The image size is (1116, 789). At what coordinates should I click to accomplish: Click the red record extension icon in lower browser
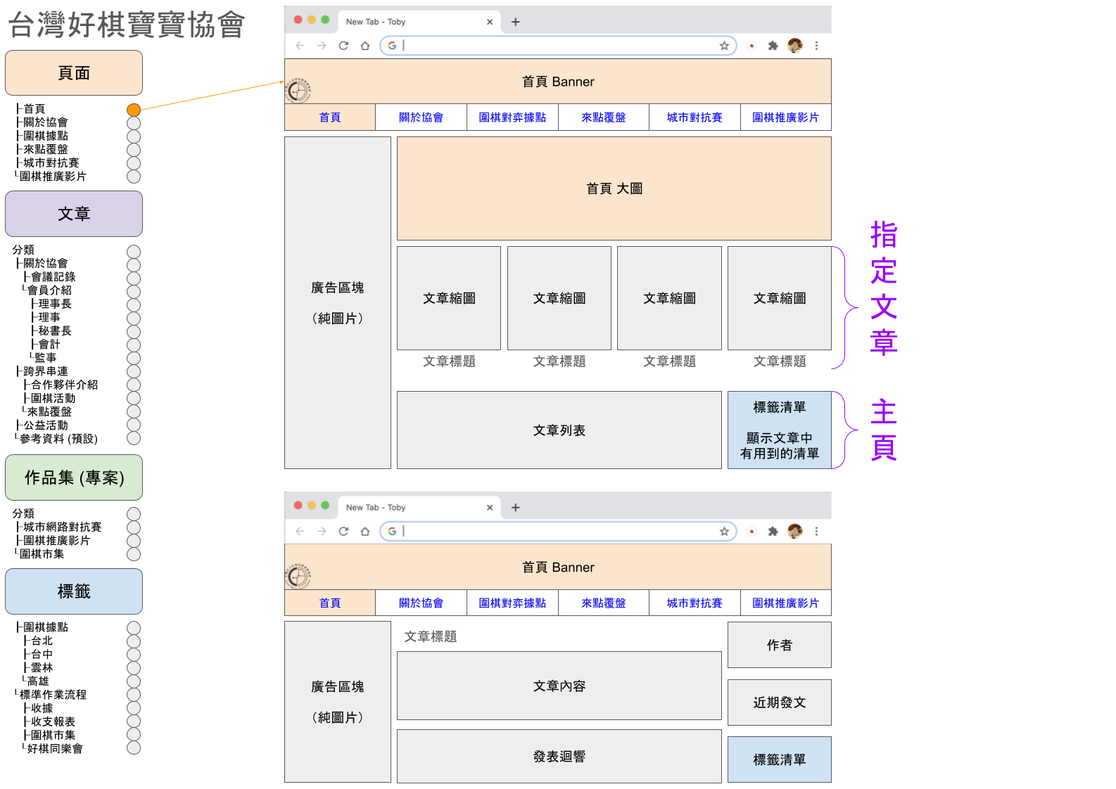[x=752, y=532]
